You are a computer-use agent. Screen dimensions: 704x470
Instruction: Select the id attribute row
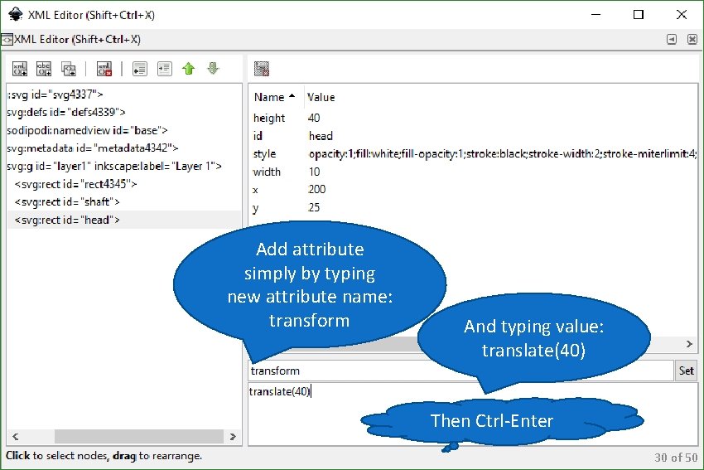tap(473, 136)
